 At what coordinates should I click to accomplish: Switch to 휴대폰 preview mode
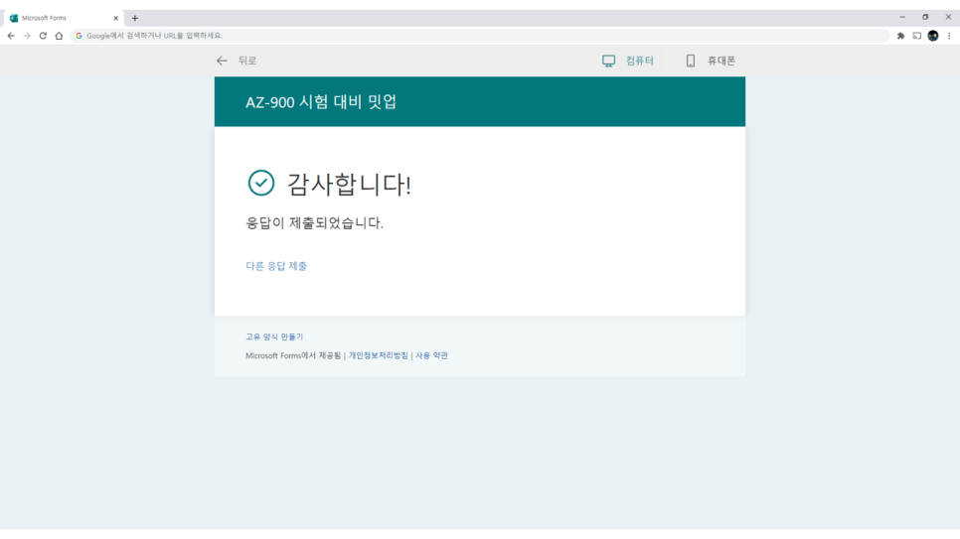(711, 61)
